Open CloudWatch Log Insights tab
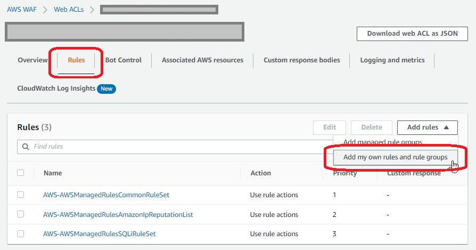 click(56, 88)
